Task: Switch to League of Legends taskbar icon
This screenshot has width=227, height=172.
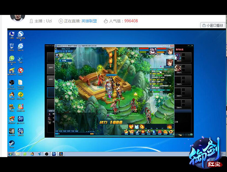Action: coord(61,154)
